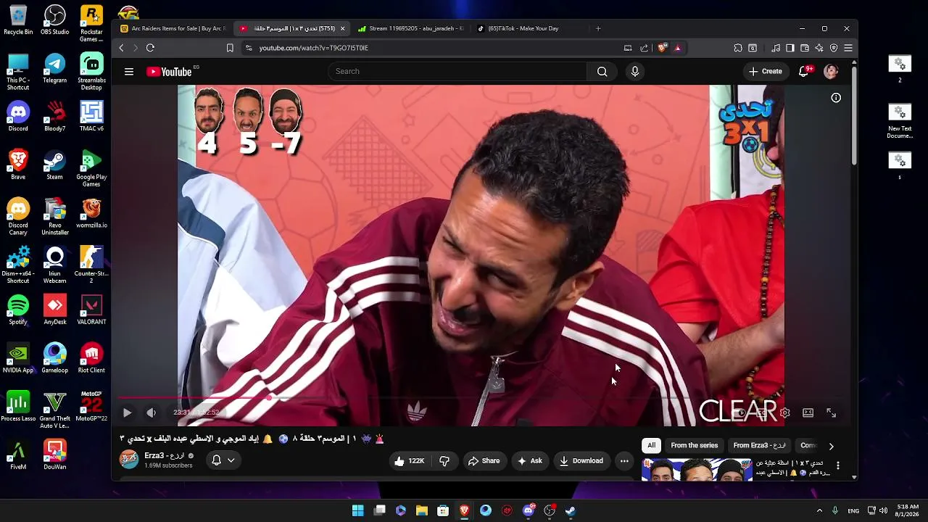Close the active YouTube tab
The image size is (928, 522).
343,29
